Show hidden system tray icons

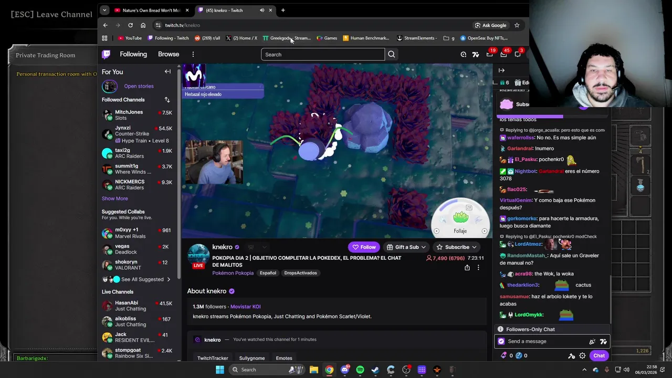pos(584,370)
